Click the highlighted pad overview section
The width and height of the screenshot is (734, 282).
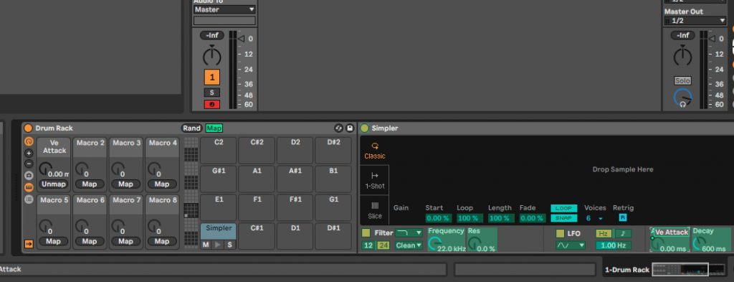click(191, 211)
